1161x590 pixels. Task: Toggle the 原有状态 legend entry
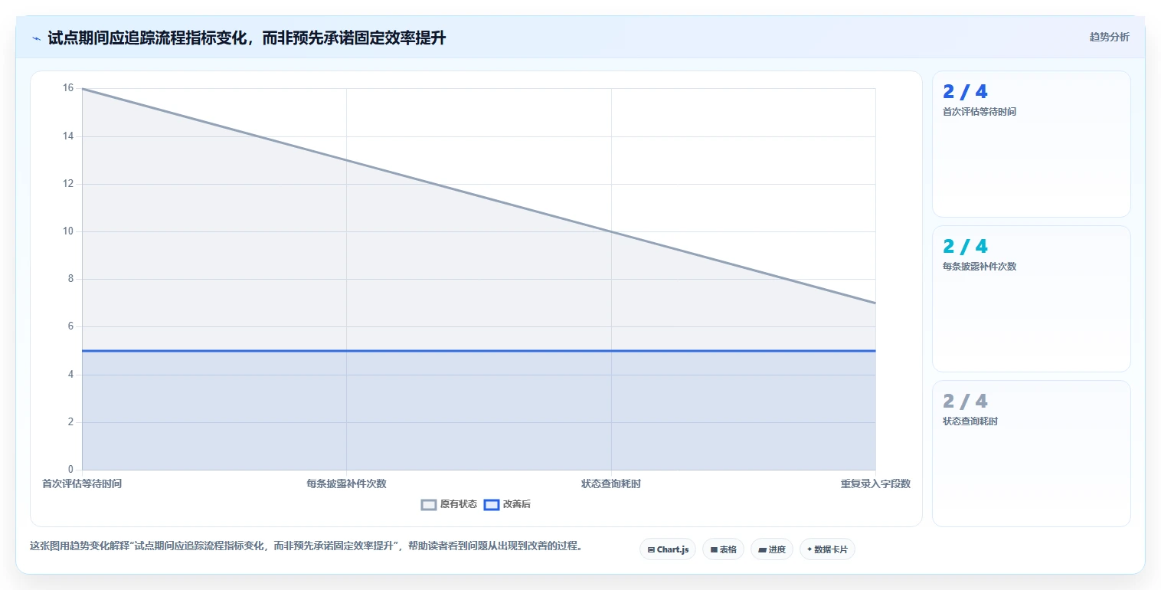[x=450, y=504]
